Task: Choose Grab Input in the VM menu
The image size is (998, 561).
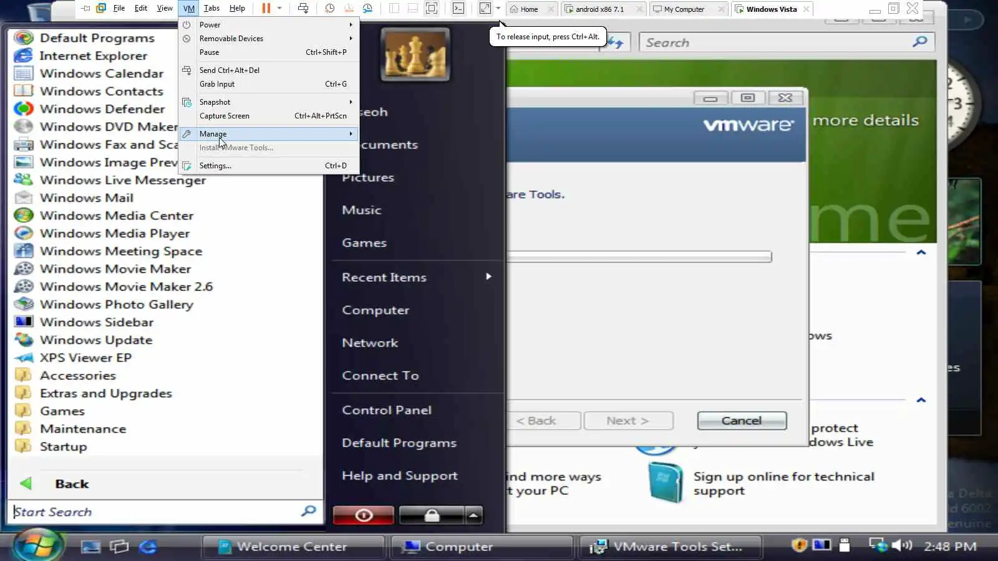Action: point(269,84)
